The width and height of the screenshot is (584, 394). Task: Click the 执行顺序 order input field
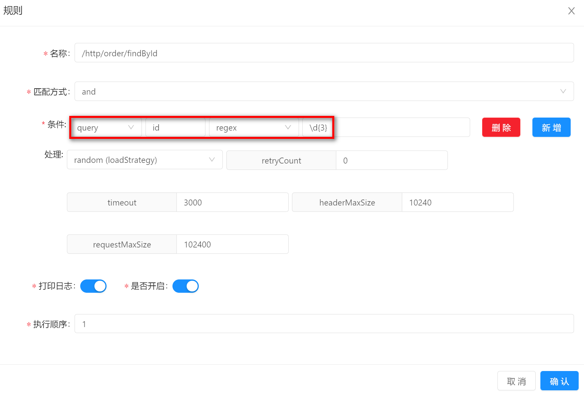[x=324, y=324]
